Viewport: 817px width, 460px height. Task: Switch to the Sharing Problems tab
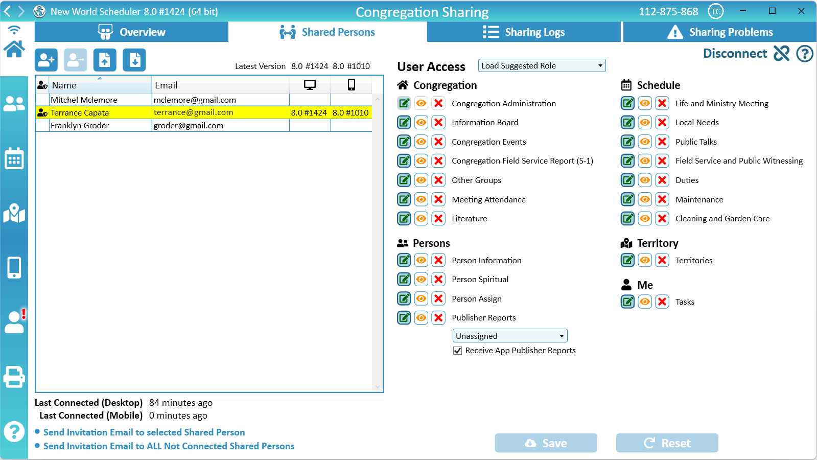(x=720, y=32)
